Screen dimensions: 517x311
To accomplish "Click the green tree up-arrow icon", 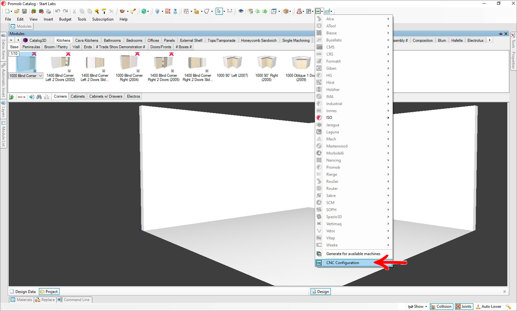I will [x=12, y=97].
